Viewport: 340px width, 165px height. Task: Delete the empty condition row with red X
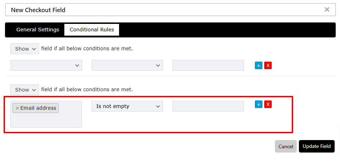pos(268,66)
